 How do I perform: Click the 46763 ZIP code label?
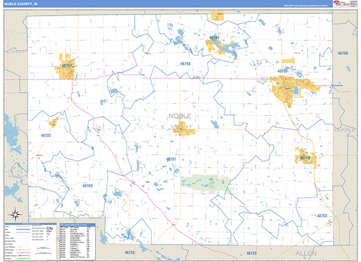(x=322, y=215)
